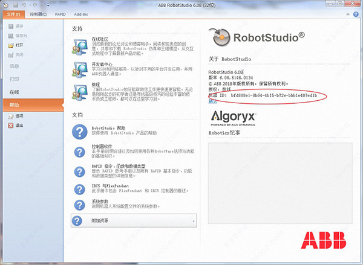
Task: Minimize the ABB RobotStudio window
Action: click(x=330, y=4)
